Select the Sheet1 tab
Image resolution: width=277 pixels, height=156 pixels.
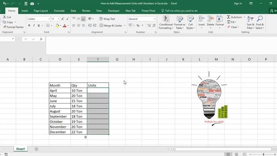coord(20,149)
